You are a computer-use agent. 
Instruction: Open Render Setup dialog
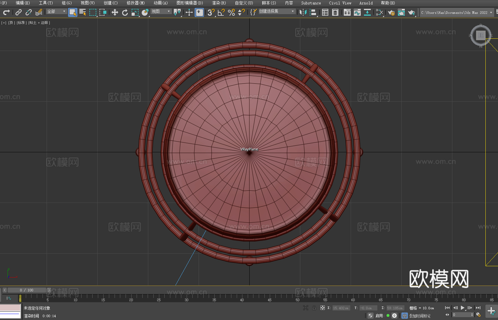tap(391, 12)
